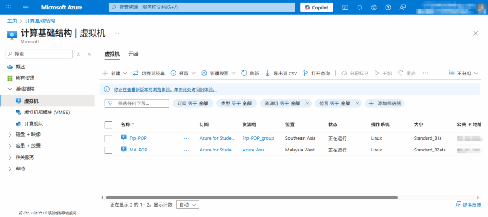488x217 pixels.
Task: Open the ellipsis next to page title
Action: (x=117, y=33)
